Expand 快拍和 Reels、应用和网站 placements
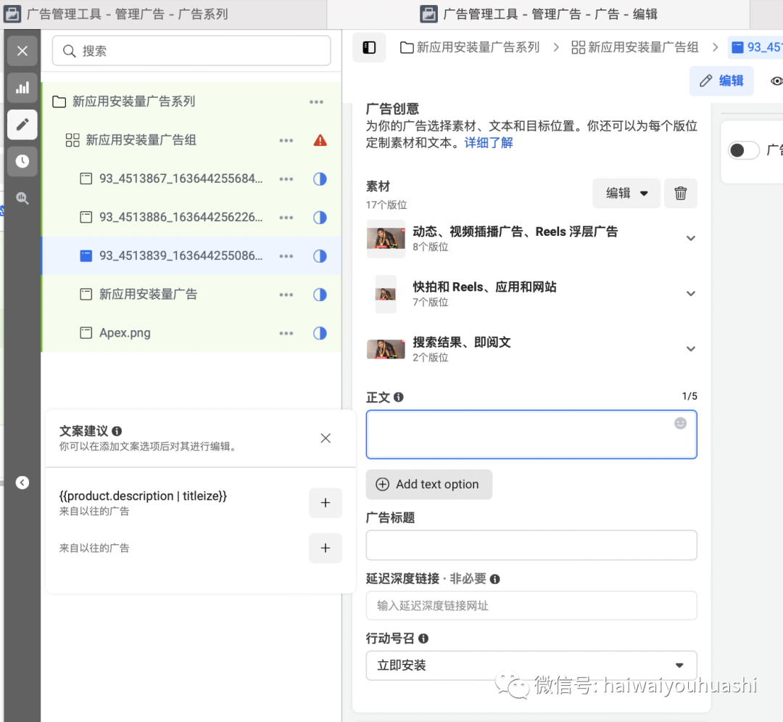 point(690,293)
